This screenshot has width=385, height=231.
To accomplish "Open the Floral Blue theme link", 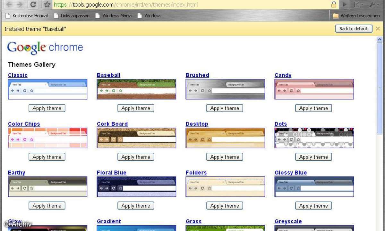I will tap(112, 173).
